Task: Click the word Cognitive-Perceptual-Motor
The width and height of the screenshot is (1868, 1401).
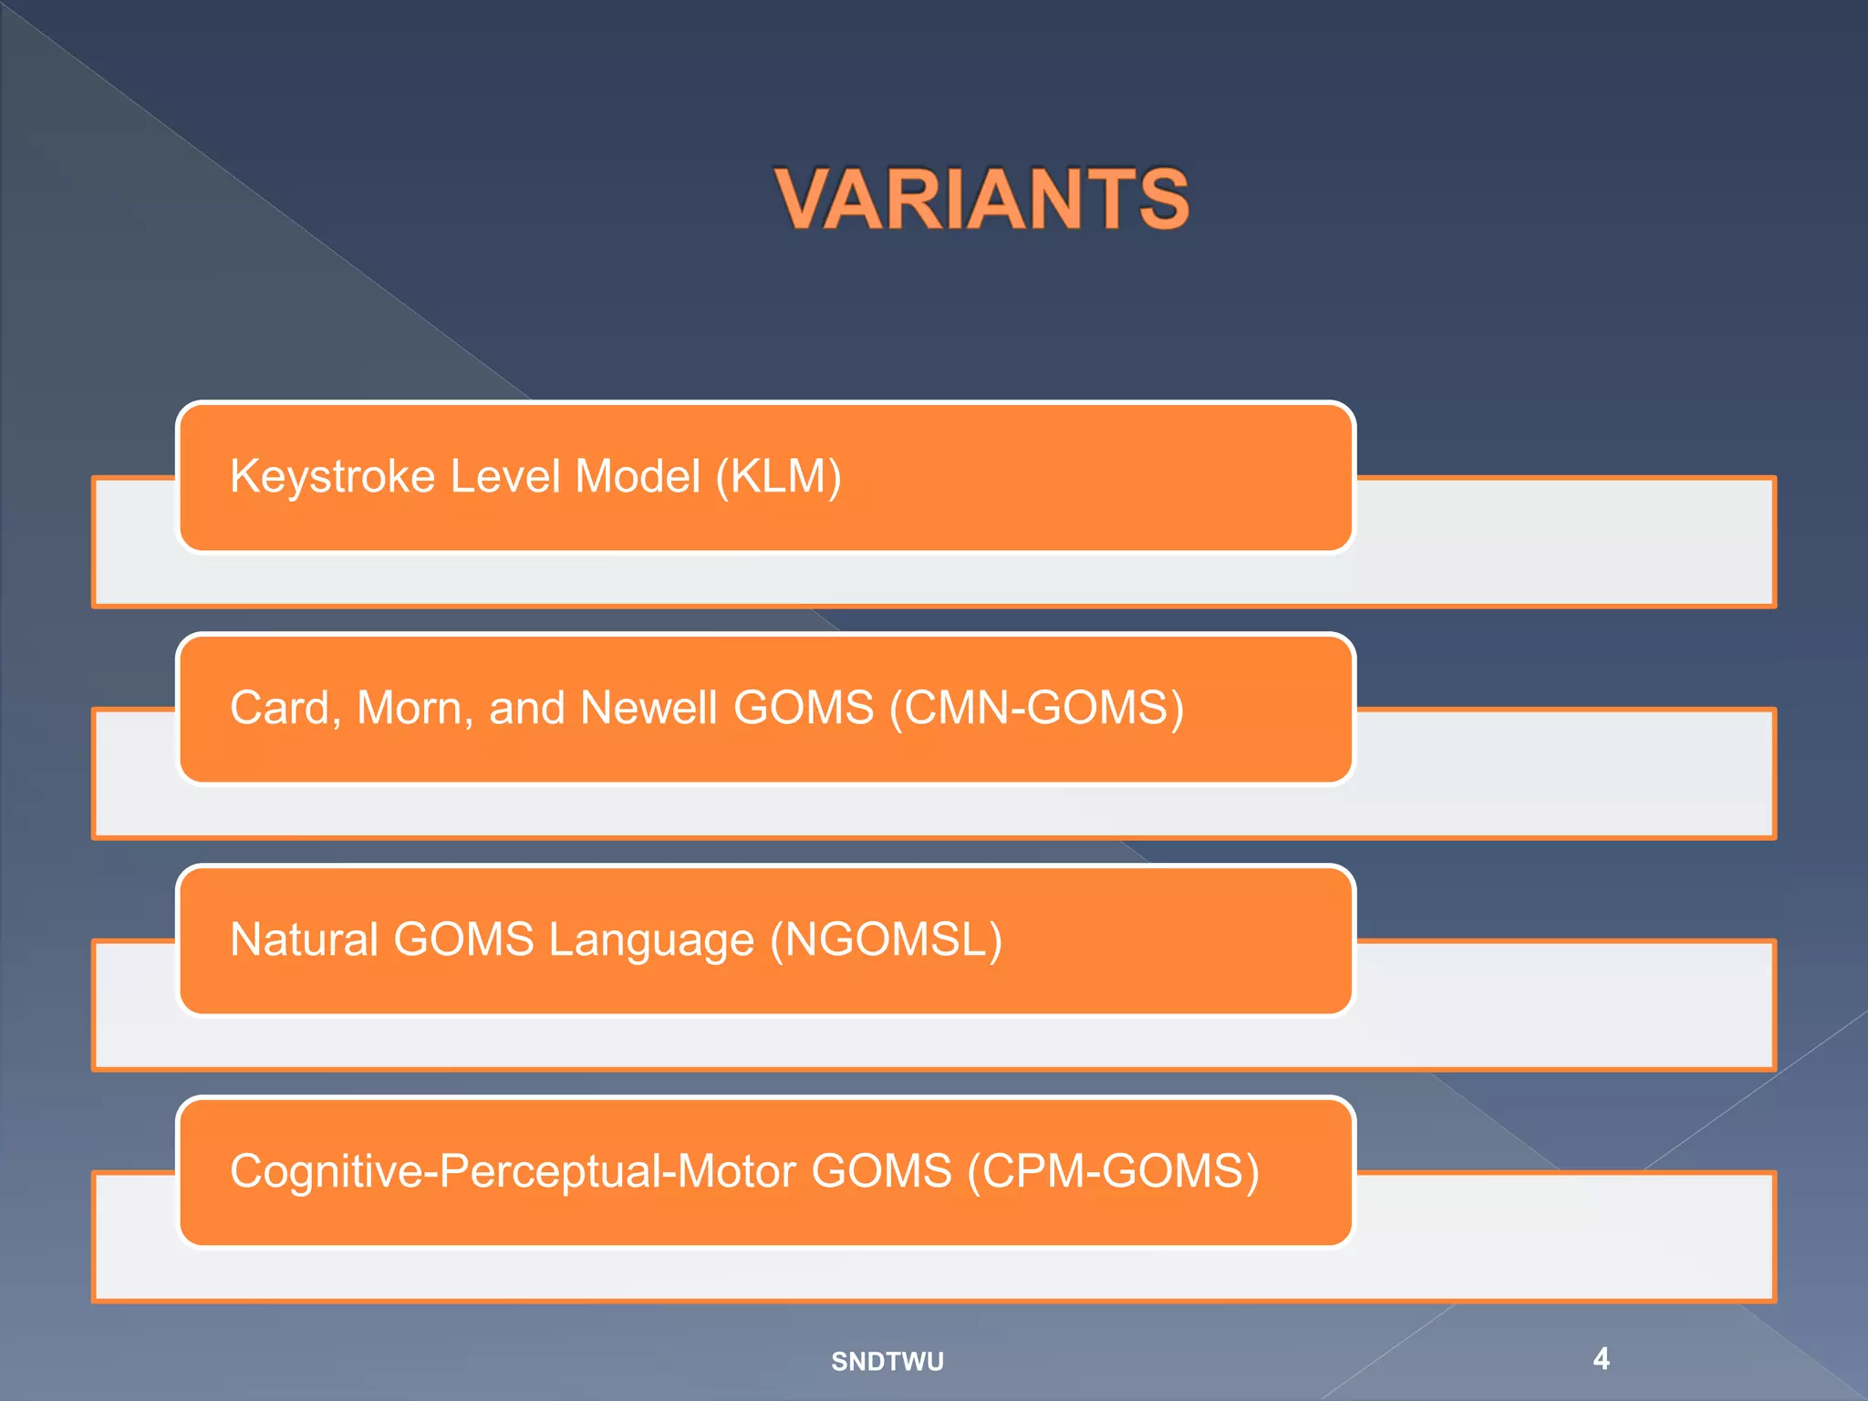Action: pyautogui.click(x=513, y=1171)
